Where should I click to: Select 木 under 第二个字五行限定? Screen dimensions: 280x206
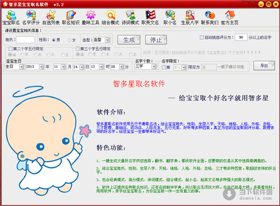click(x=22, y=54)
